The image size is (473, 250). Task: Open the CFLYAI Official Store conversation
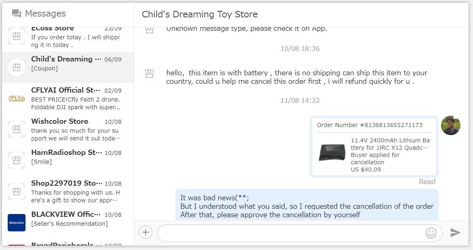click(x=75, y=98)
